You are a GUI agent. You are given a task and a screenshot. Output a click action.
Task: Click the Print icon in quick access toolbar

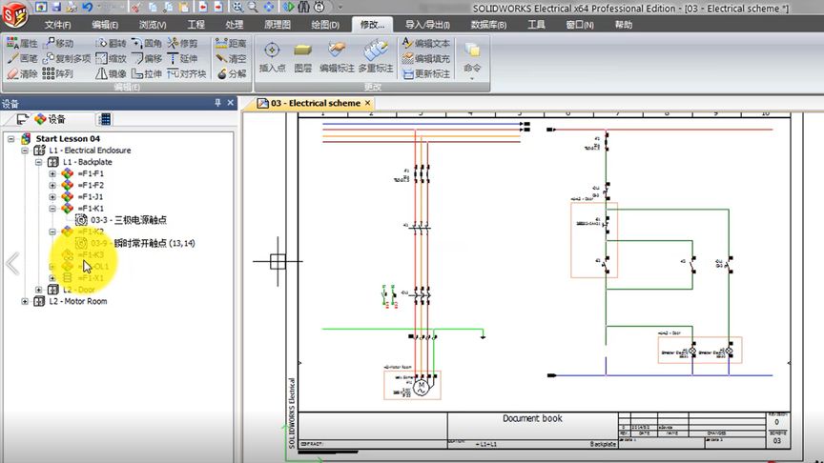(72, 7)
